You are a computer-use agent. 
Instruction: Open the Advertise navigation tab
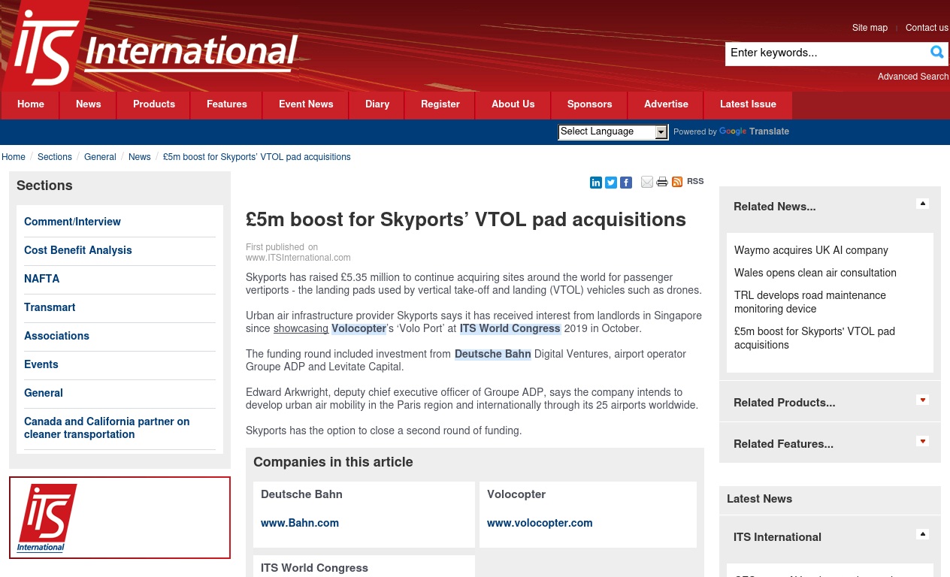(x=666, y=104)
